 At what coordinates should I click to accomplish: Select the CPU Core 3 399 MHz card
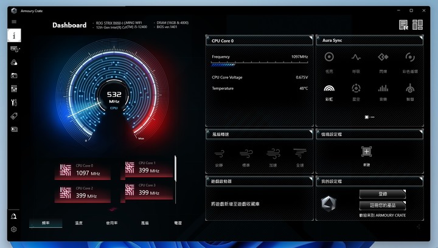[147, 190]
